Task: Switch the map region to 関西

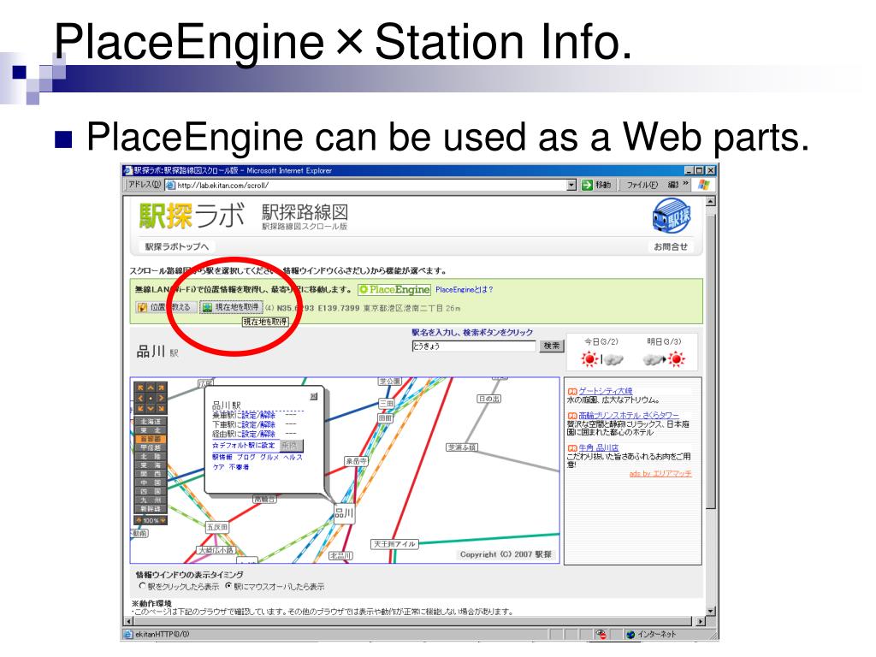Action: click(151, 474)
